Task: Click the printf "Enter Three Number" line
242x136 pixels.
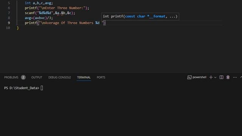Action: [57, 8]
